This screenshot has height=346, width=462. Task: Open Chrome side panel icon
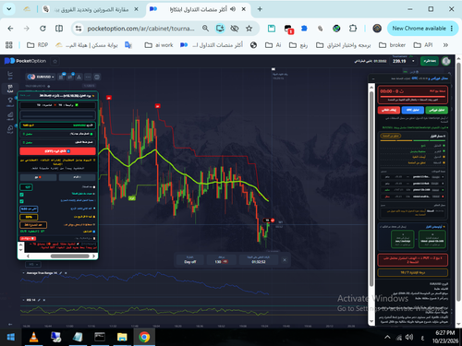[59, 29]
